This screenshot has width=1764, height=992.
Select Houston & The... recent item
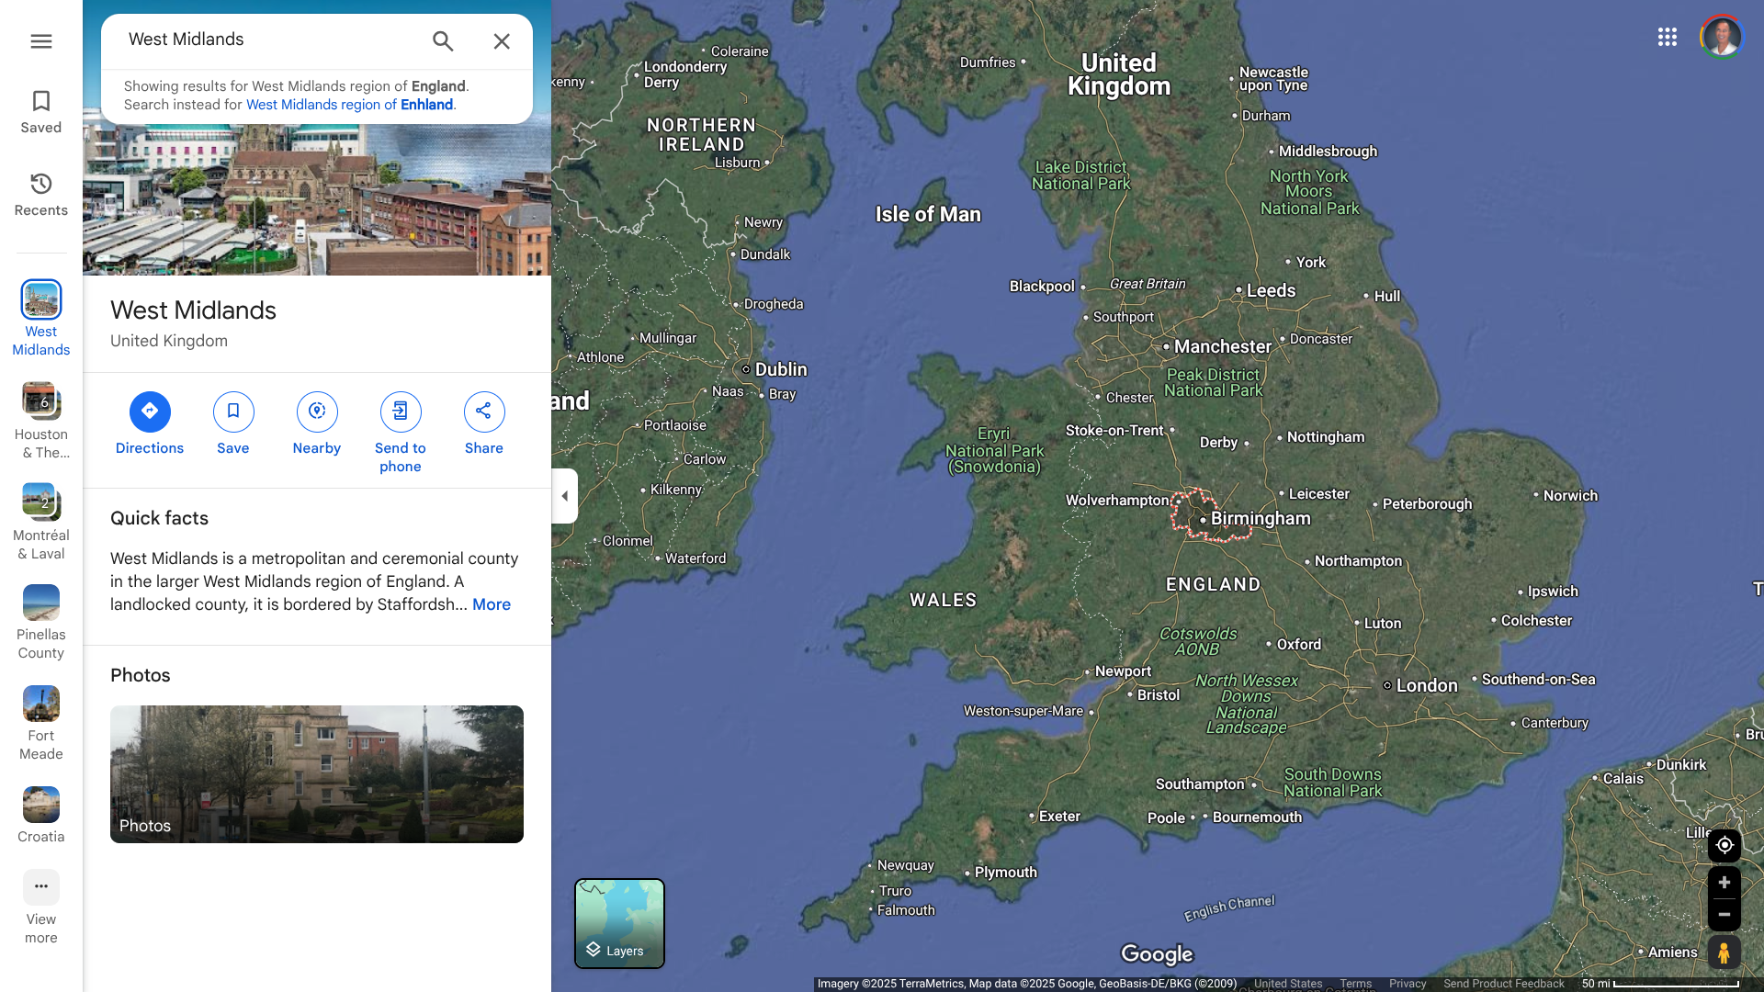pyautogui.click(x=40, y=402)
